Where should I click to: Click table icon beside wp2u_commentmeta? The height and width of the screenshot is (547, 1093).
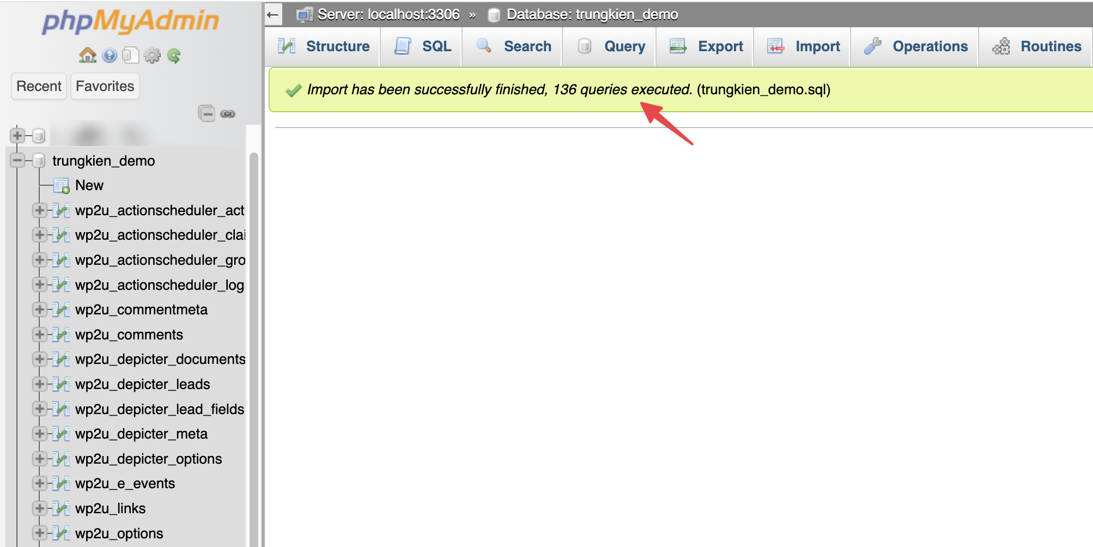click(61, 309)
